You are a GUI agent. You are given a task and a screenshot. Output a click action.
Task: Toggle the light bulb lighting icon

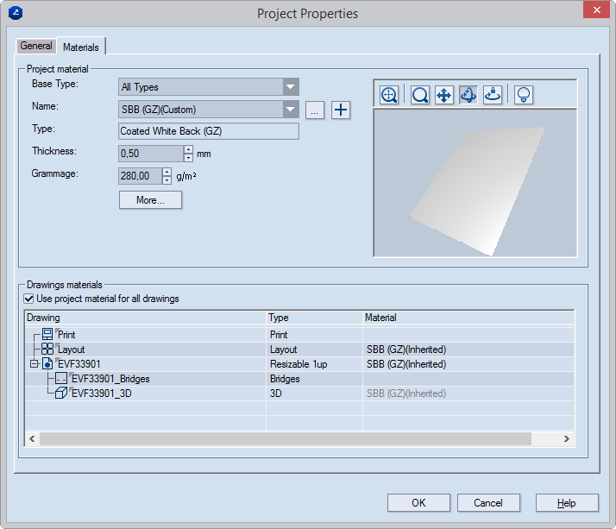pyautogui.click(x=522, y=95)
